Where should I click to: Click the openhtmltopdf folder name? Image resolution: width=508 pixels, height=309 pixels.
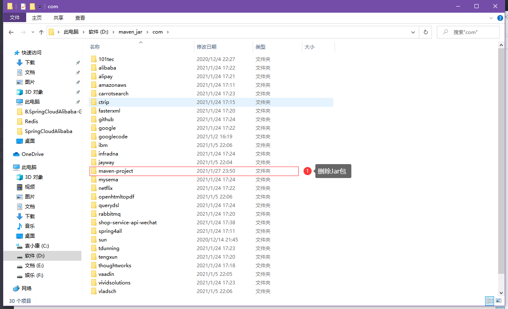(116, 196)
